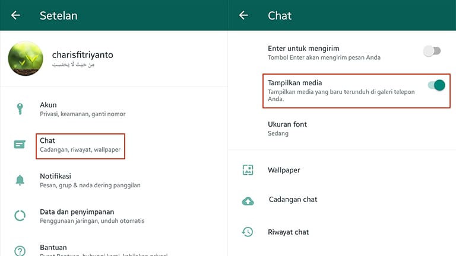The image size is (456, 256).
Task: Select 'Privasi, keamanan, ganti nomor' subtitle
Action: point(83,114)
